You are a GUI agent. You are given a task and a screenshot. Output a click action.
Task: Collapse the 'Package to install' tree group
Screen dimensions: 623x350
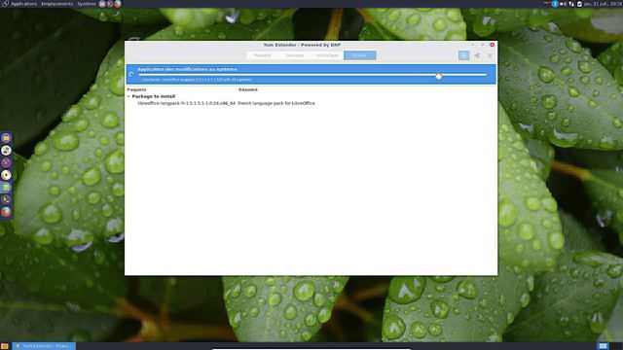click(128, 96)
